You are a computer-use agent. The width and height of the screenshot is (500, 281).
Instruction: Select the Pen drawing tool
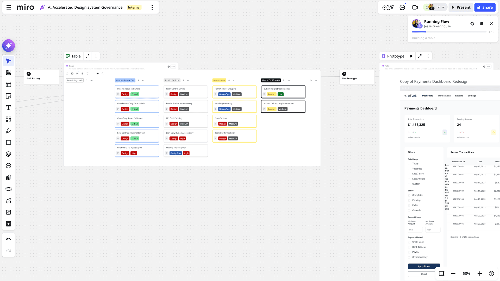[8, 131]
